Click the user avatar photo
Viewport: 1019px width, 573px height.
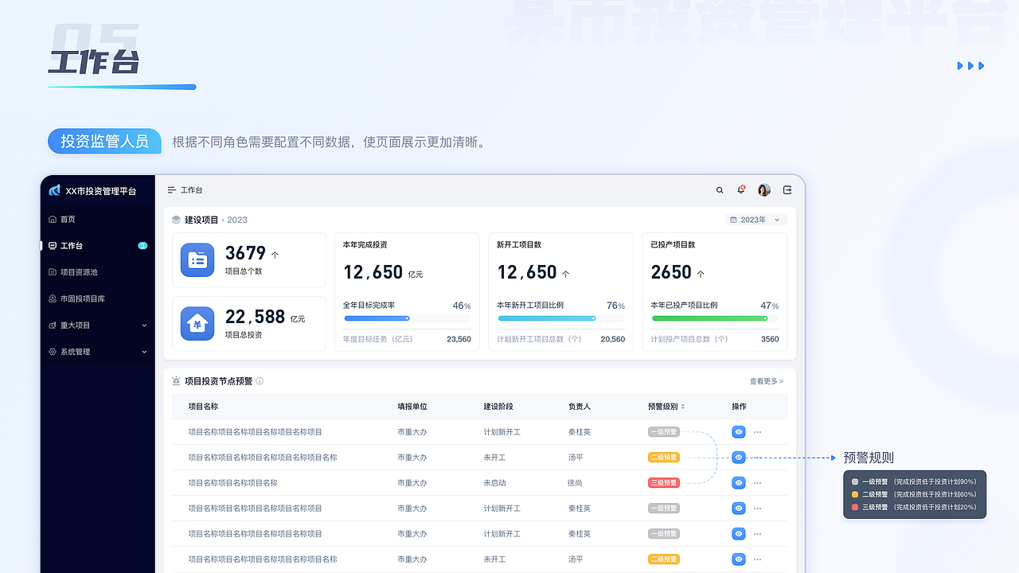click(764, 190)
